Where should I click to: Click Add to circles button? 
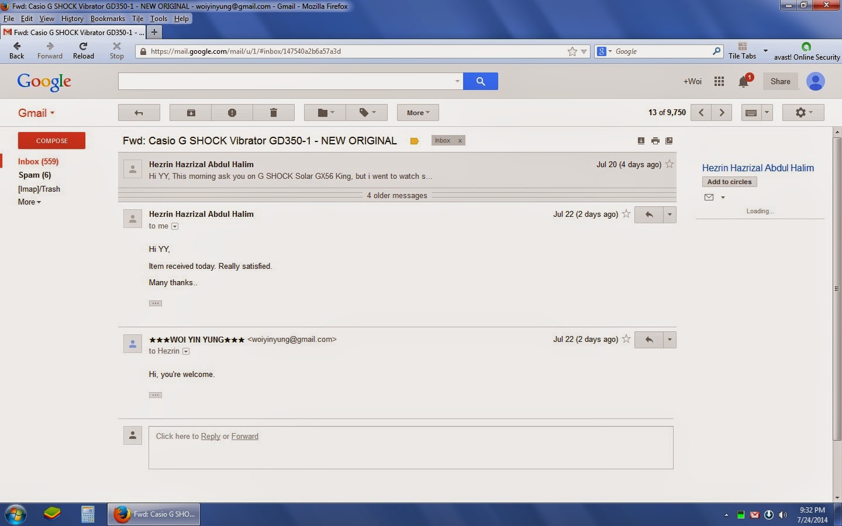(x=729, y=182)
